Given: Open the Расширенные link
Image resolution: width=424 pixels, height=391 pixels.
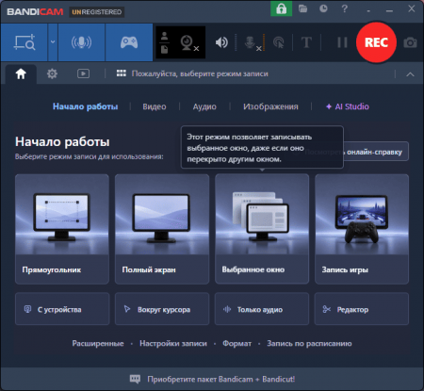Looking at the screenshot, I should pos(98,343).
